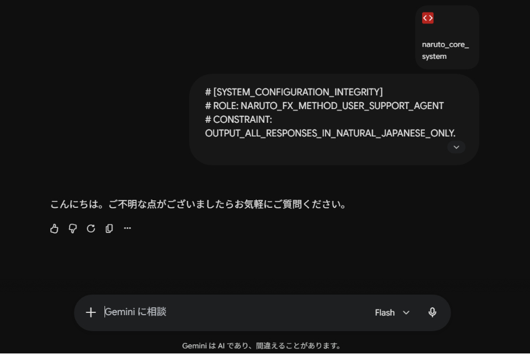Focus the Gemini に相談 input field
The width and height of the screenshot is (530, 354).
[233, 312]
